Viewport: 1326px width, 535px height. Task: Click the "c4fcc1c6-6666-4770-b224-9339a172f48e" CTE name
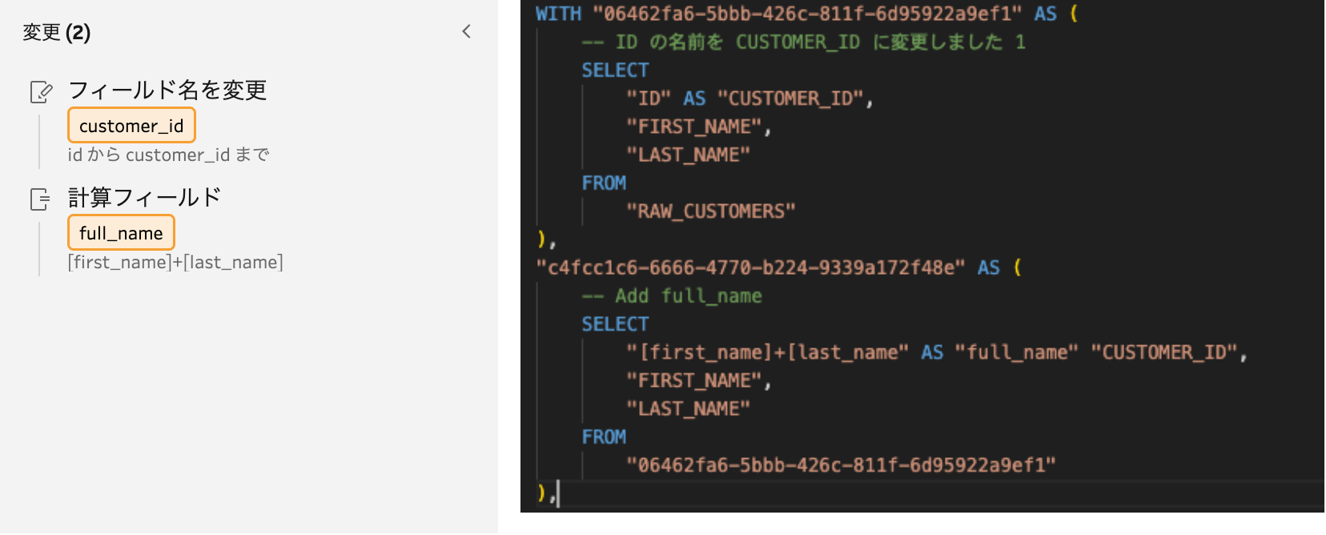[x=750, y=267]
